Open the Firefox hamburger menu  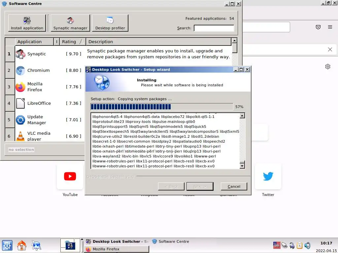coord(330,27)
